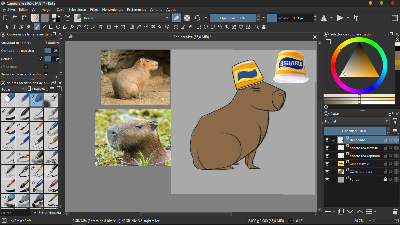Move layer down arrow in Capas
Image resolution: width=400 pixels, height=225 pixels.
[x=350, y=212]
